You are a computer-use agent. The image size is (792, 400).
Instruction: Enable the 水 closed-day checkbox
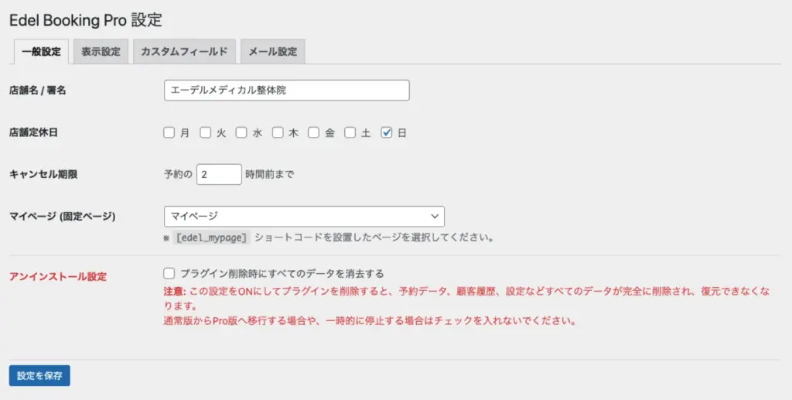pos(242,132)
